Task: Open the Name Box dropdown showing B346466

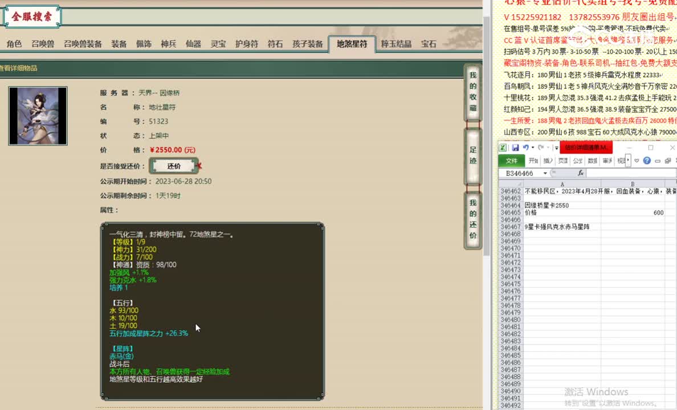Action: [545, 173]
